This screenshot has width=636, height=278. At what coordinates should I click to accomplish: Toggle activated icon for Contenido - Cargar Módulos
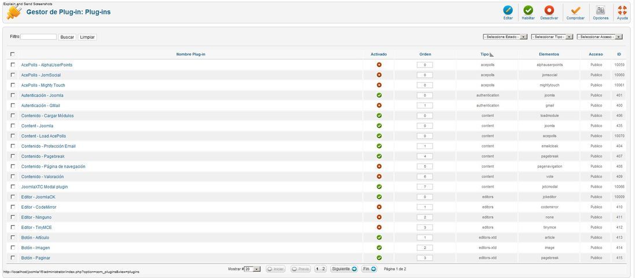click(x=379, y=116)
